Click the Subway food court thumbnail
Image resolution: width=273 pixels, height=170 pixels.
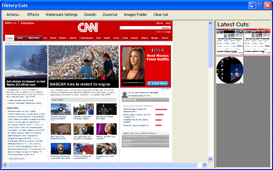click(x=106, y=149)
